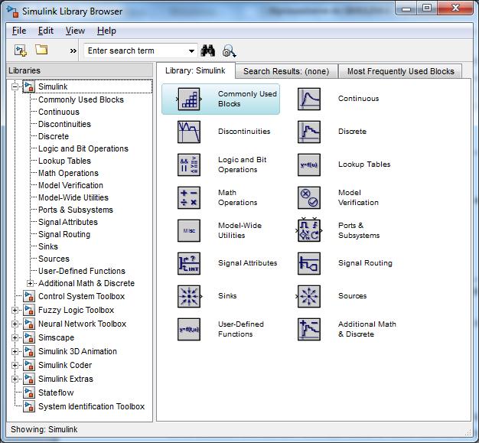Expand Additional Math & Discrete node
The width and height of the screenshot is (479, 443).
point(30,284)
